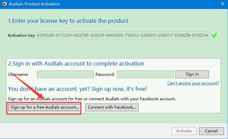Screen dimensions: 228x139
Task: Click the "Username:" label
Action: (18, 75)
